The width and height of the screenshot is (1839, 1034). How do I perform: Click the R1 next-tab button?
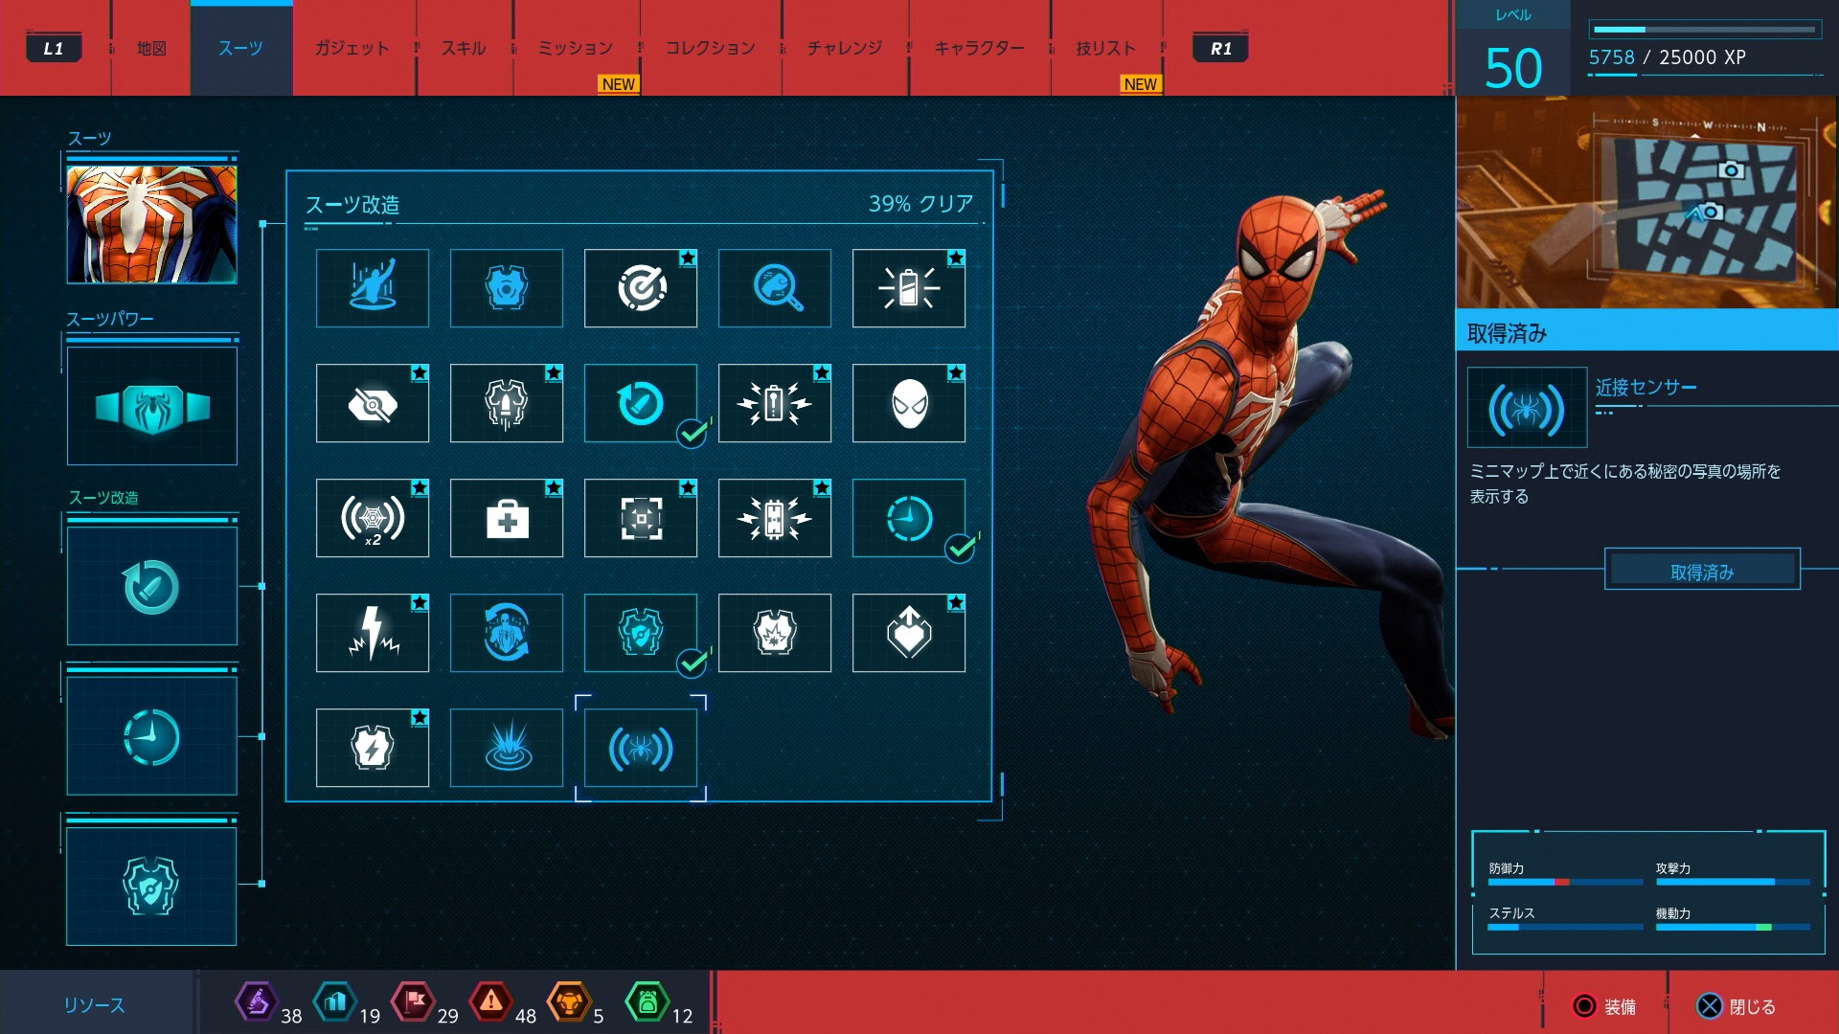click(x=1220, y=48)
